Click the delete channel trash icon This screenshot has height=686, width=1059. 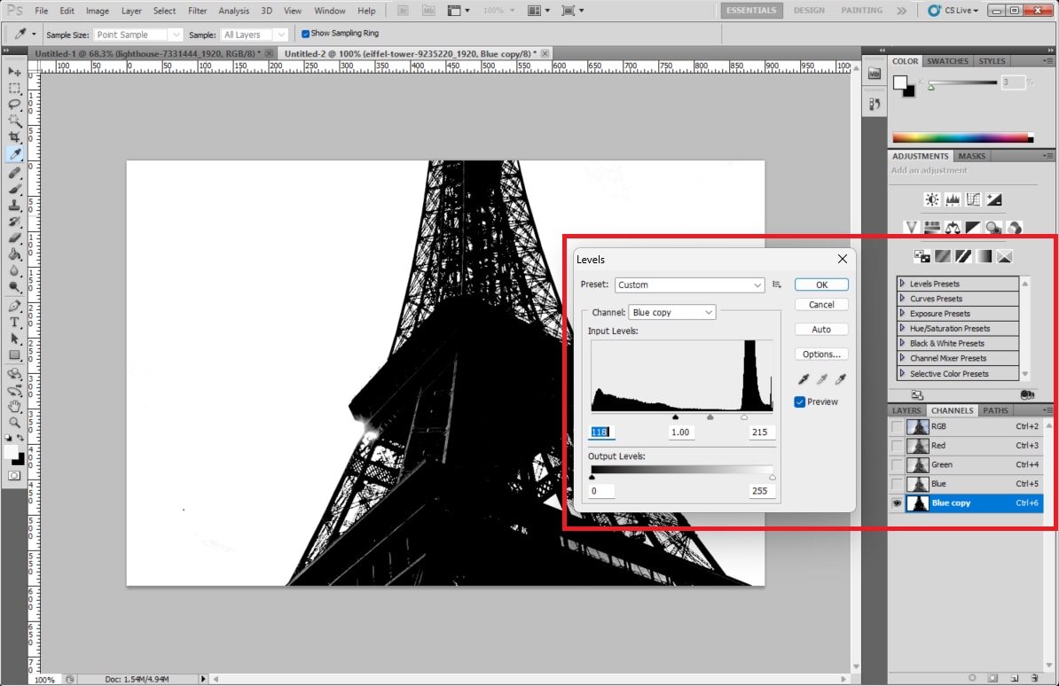pyautogui.click(x=1035, y=678)
